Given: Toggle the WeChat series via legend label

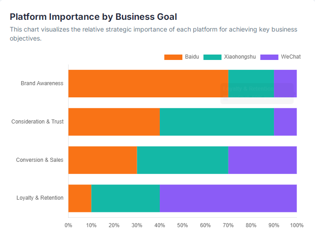Looking at the screenshot, I should pyautogui.click(x=291, y=57).
